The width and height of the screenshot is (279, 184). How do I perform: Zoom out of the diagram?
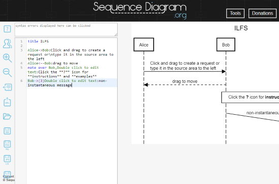click(x=7, y=72)
